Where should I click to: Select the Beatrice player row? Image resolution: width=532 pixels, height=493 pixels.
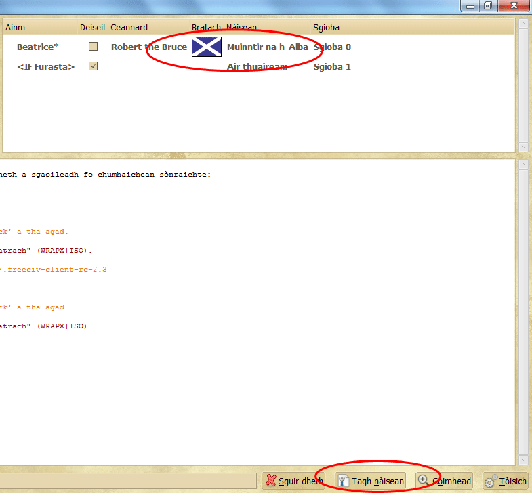(39, 47)
